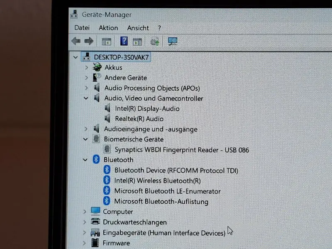The image size is (332, 249).
Task: Click the Firmware chip icon
Action: 95,243
